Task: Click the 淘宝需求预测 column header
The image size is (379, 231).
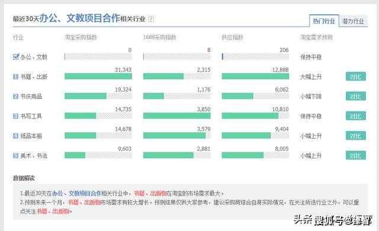Action: (x=316, y=37)
